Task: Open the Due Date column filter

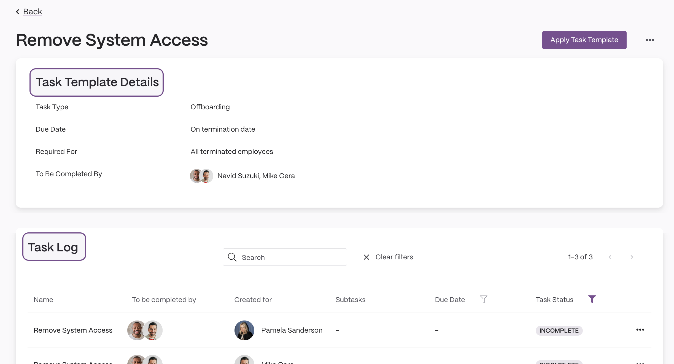Action: 484,299
